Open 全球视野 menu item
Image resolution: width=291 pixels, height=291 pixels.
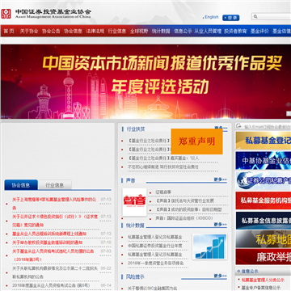point(139,31)
